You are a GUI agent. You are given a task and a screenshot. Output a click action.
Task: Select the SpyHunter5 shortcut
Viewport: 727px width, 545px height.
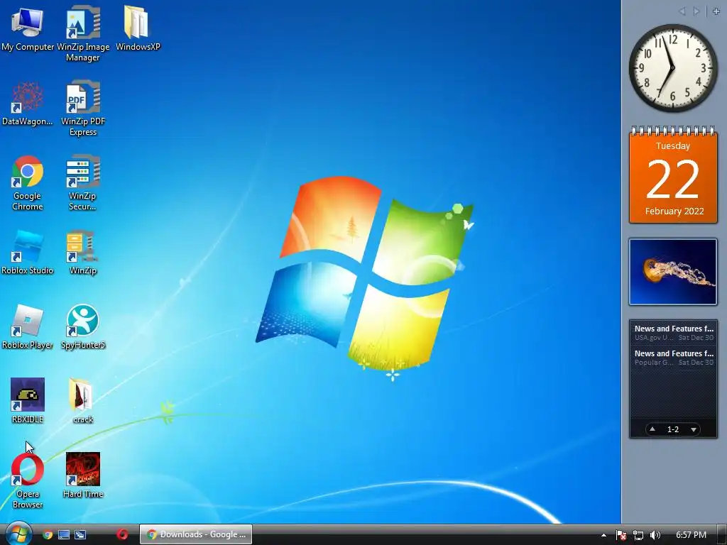83,327
